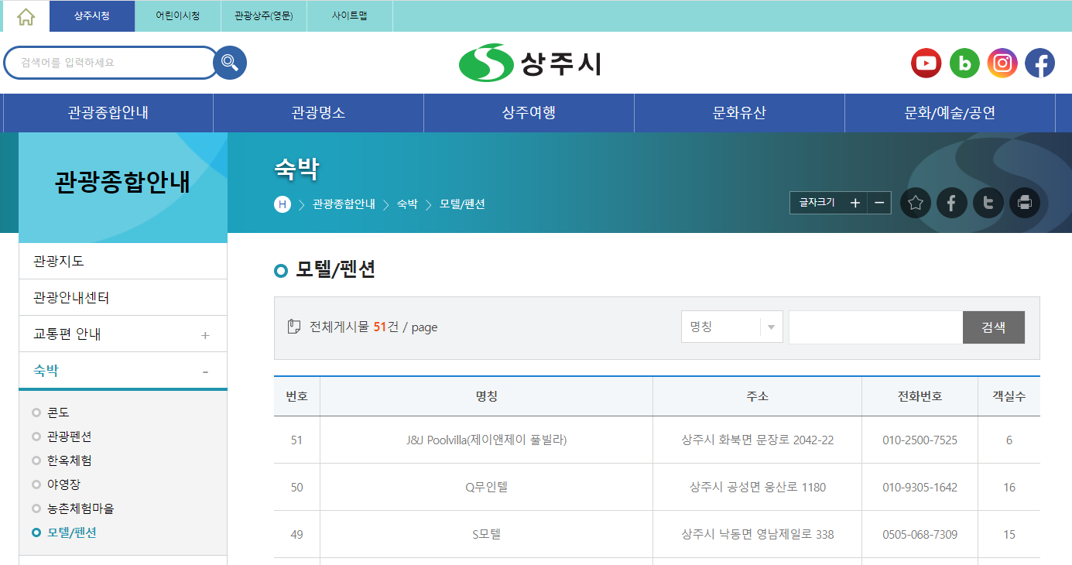This screenshot has height=565, width=1072.
Task: Collapse the 숙박 sidebar section
Action: pyautogui.click(x=204, y=372)
